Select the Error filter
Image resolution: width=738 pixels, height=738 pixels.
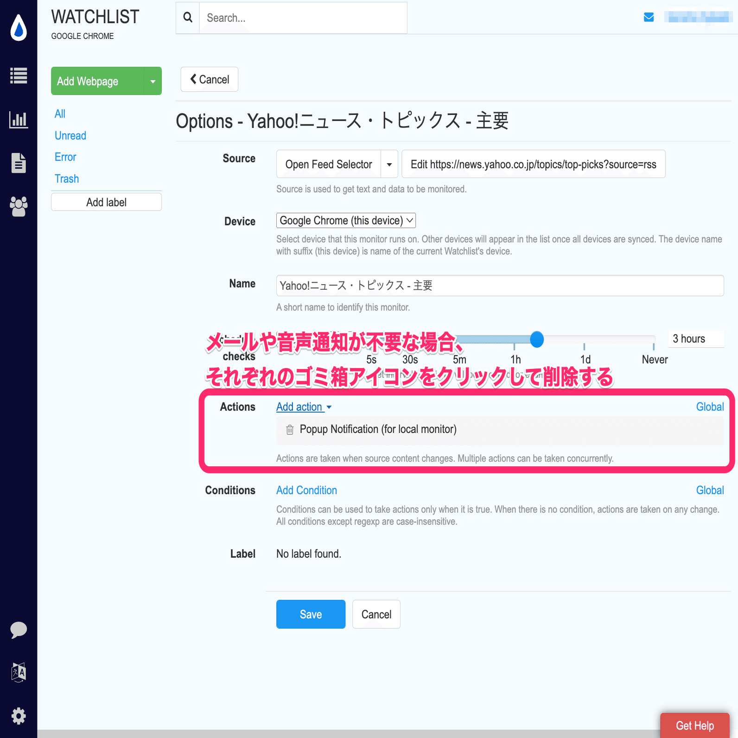(65, 157)
